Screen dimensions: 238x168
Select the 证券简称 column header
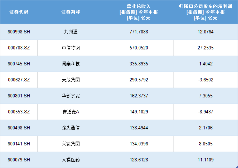71,12
